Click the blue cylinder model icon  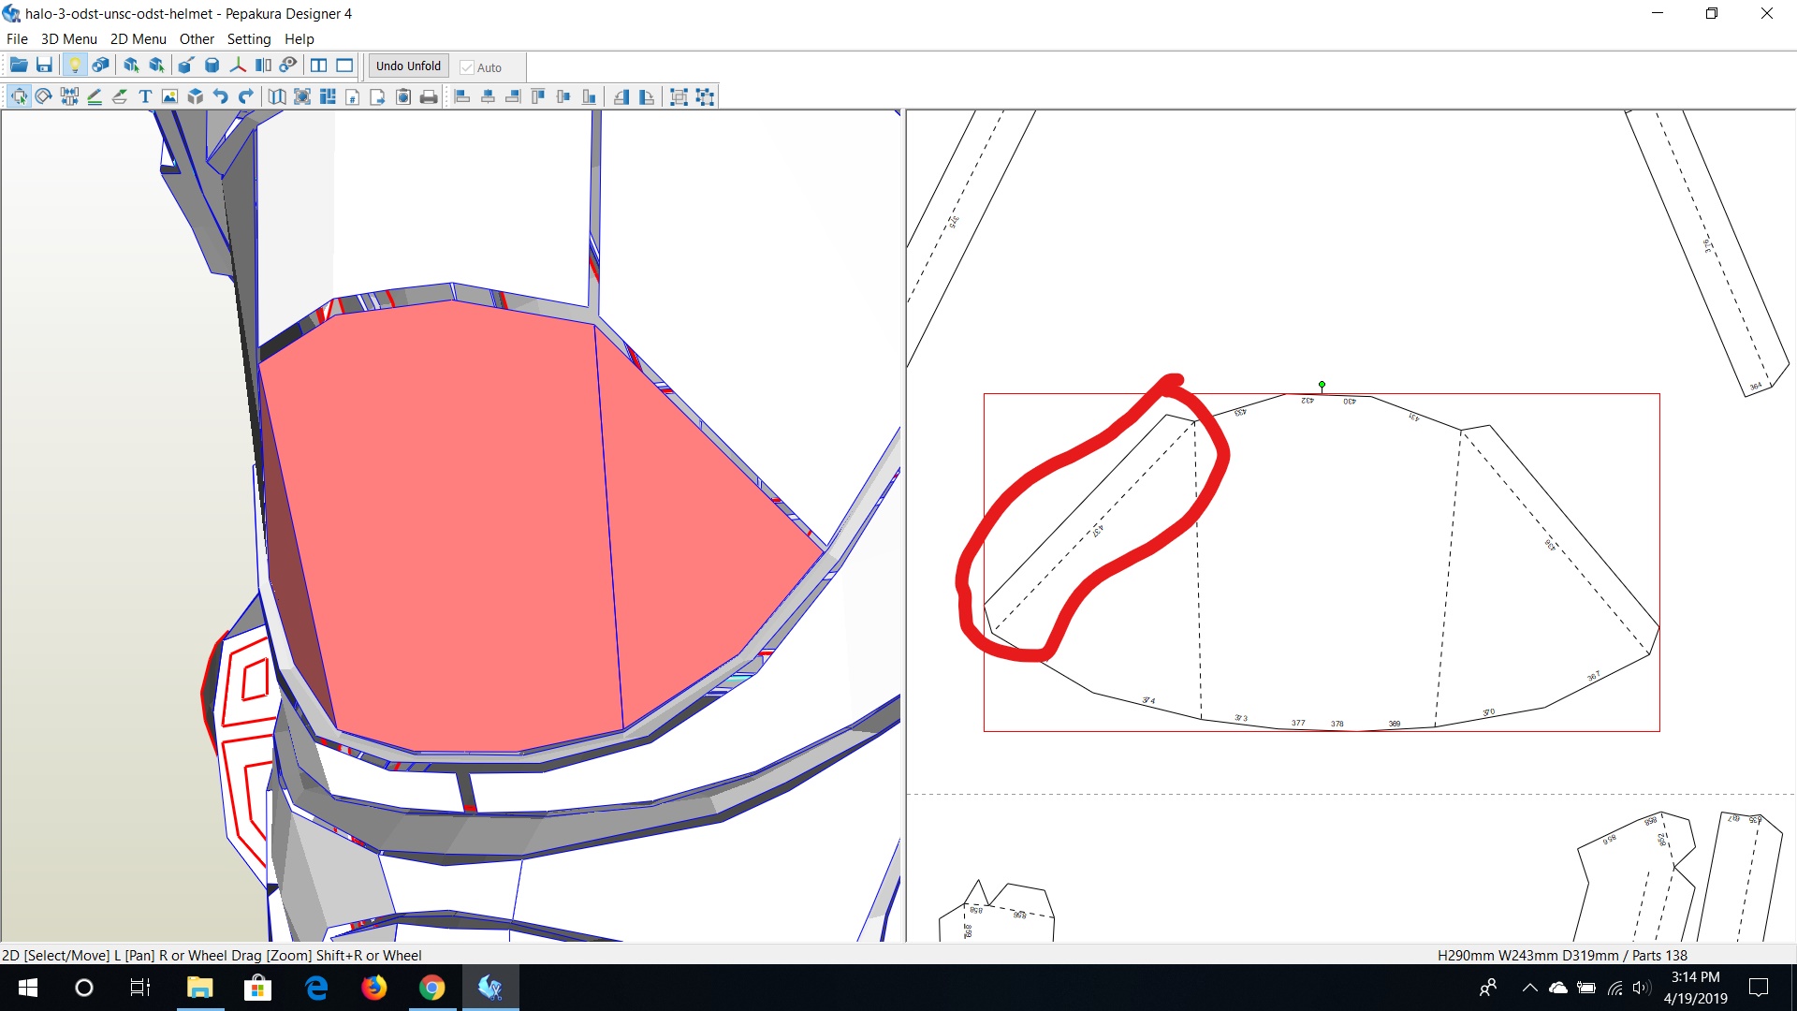212,66
